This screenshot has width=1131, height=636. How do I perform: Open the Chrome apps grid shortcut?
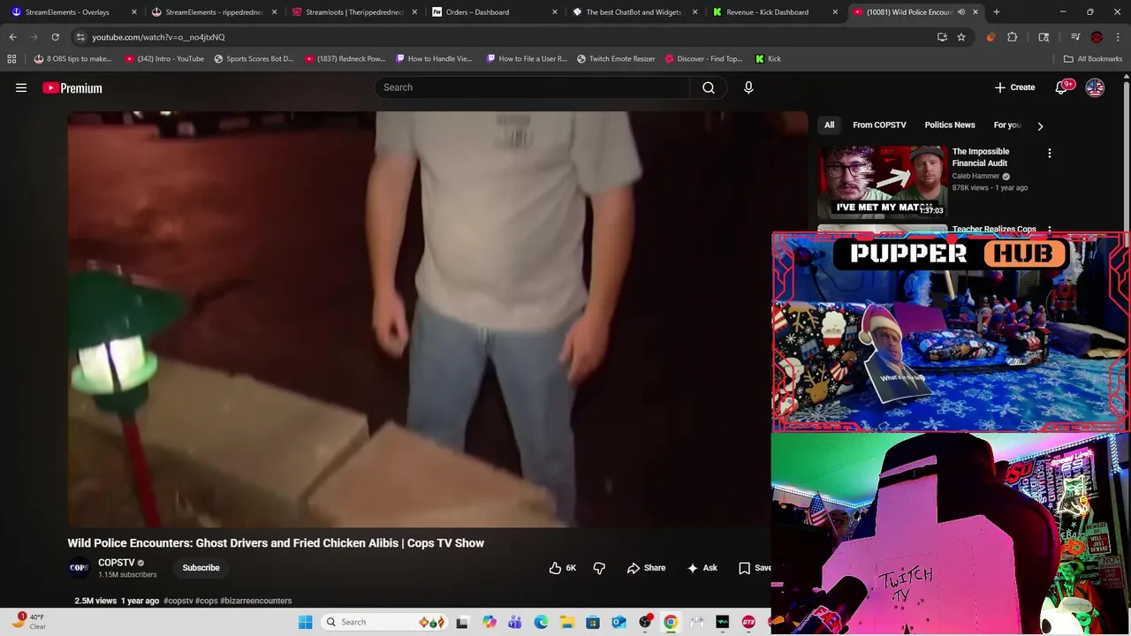pyautogui.click(x=11, y=59)
